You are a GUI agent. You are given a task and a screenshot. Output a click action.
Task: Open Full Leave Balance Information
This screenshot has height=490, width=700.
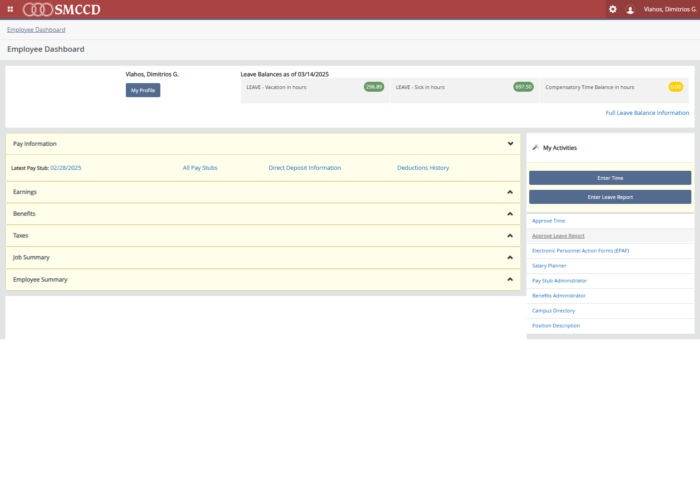(x=647, y=113)
